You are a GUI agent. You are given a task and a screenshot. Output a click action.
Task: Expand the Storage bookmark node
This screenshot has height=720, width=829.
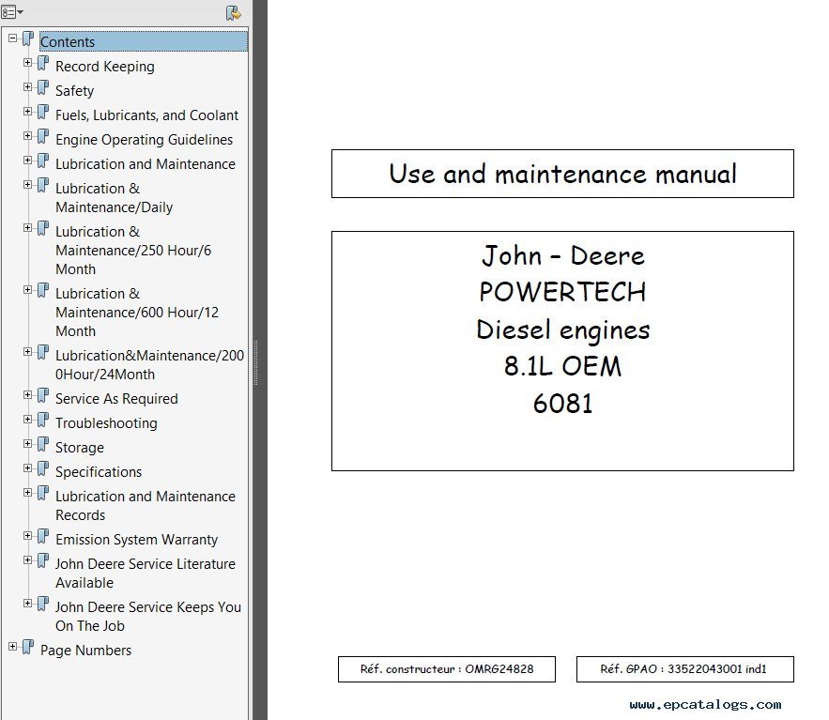tap(27, 443)
